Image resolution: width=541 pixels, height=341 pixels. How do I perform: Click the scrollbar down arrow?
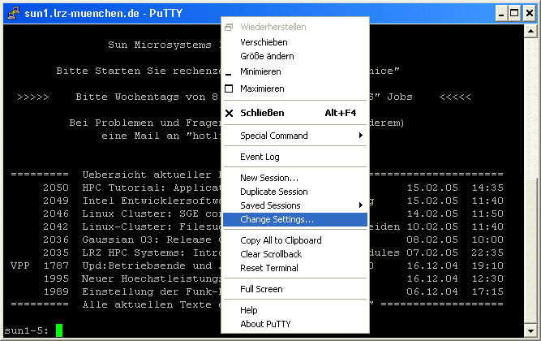click(530, 330)
